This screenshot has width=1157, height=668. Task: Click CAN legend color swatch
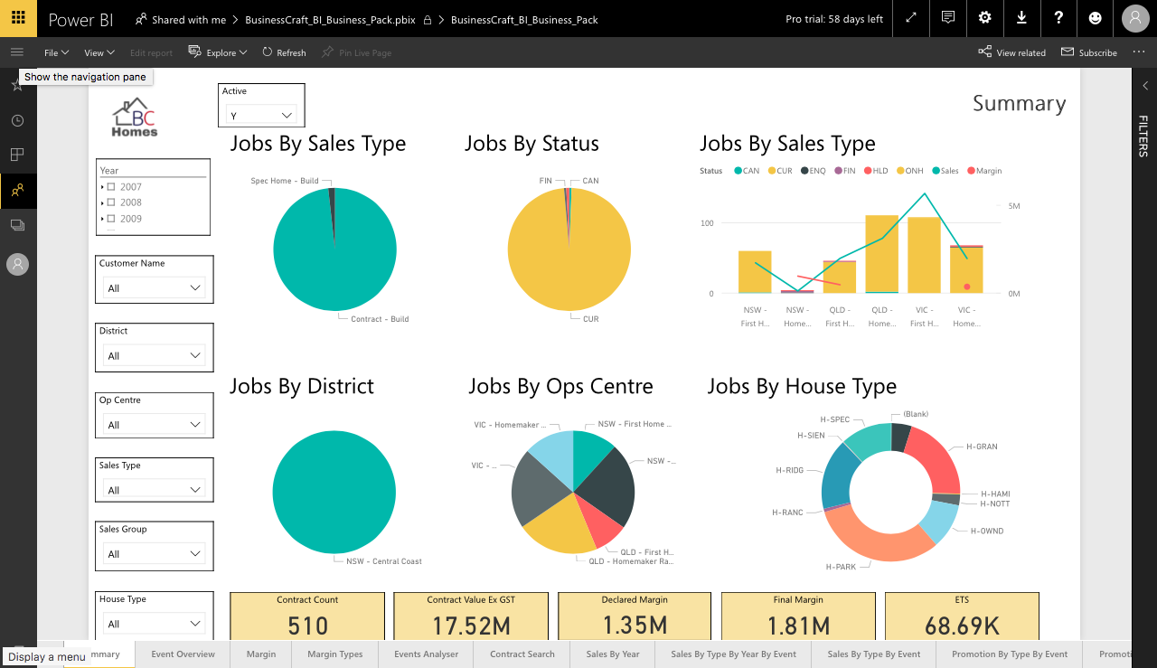tap(738, 171)
